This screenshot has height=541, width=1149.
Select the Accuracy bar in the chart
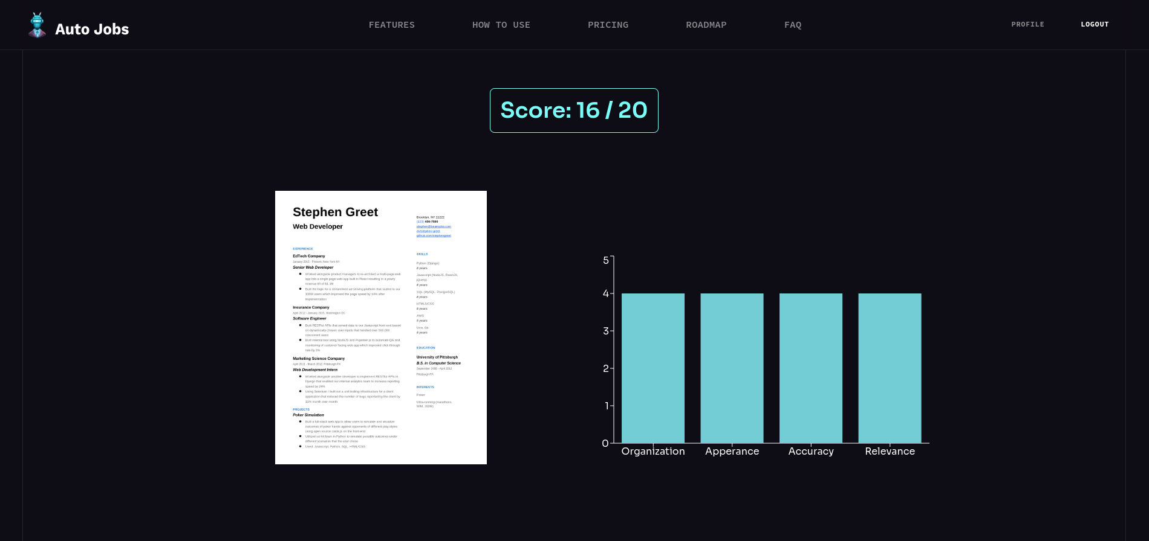811,368
